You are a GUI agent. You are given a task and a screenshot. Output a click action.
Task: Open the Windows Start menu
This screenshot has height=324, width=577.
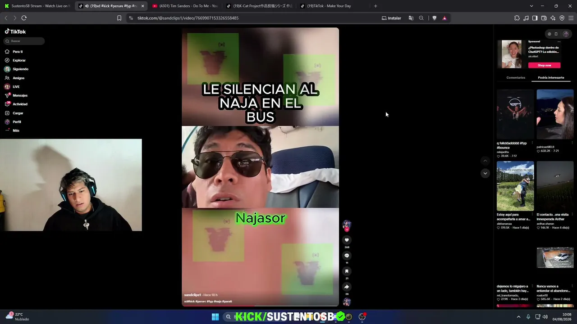coord(215,317)
